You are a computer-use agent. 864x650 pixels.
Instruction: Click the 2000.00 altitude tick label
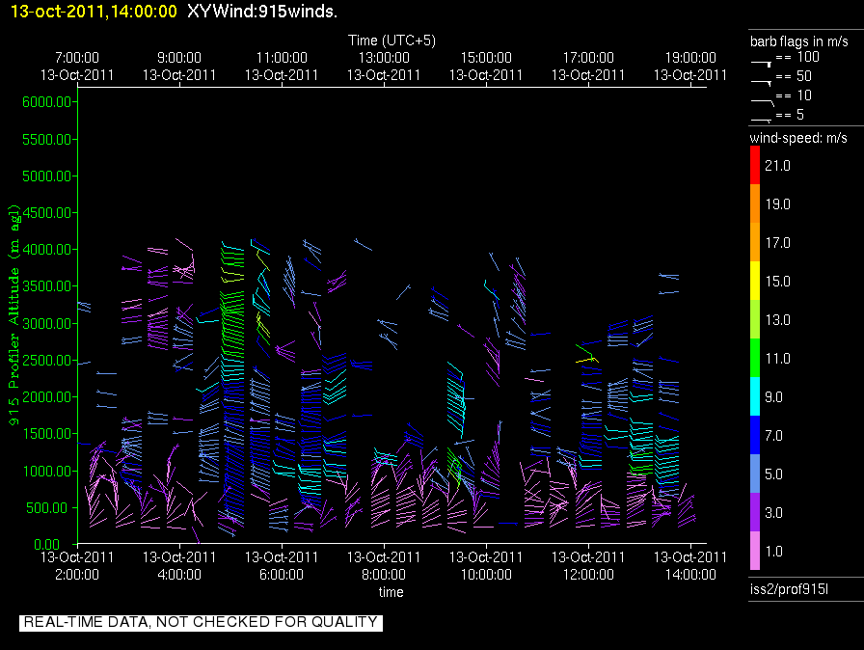(47, 397)
